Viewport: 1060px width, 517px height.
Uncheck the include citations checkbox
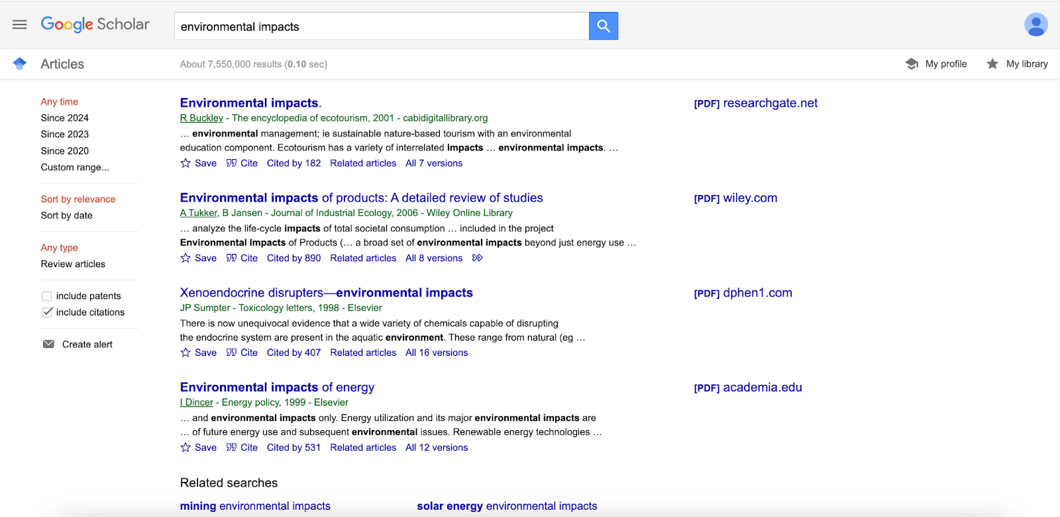(47, 312)
